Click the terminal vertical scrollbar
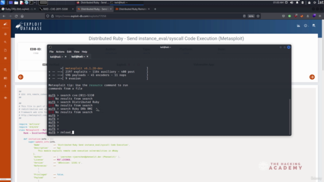The image size is (324, 182). pyautogui.click(x=290, y=117)
